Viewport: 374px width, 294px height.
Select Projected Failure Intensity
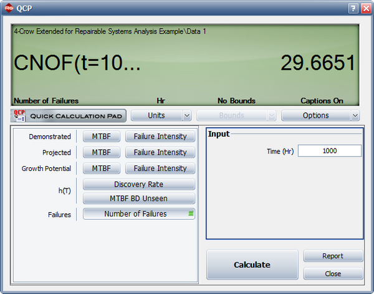pos(160,152)
